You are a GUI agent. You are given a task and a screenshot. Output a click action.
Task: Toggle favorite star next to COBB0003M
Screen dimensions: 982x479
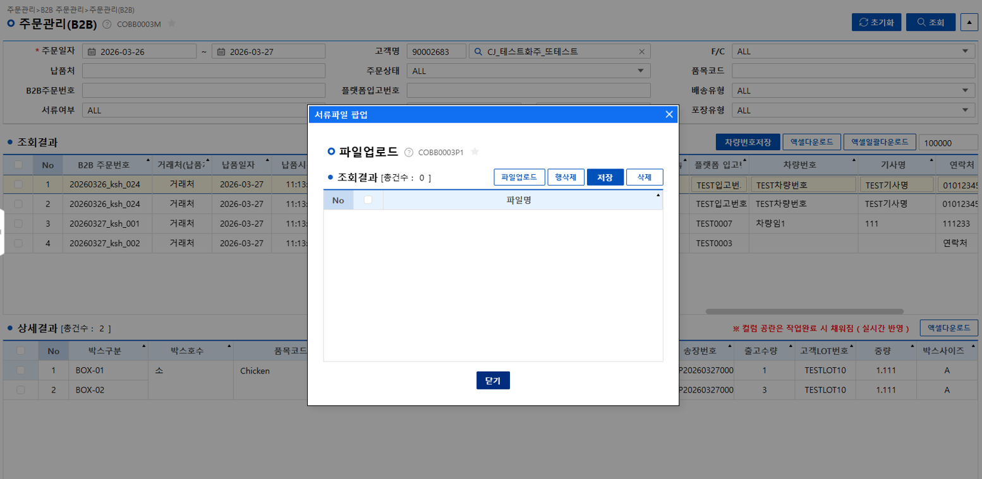pos(171,24)
